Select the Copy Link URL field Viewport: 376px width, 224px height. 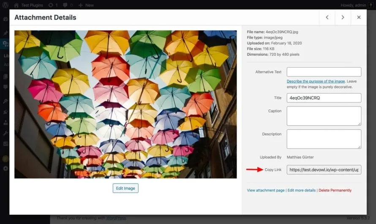pyautogui.click(x=324, y=170)
